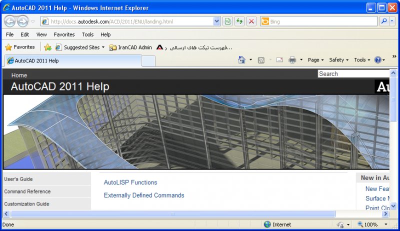Viewport: 400px width, 231px height.
Task: Expand the Print options dropdown arrow
Action: point(301,60)
